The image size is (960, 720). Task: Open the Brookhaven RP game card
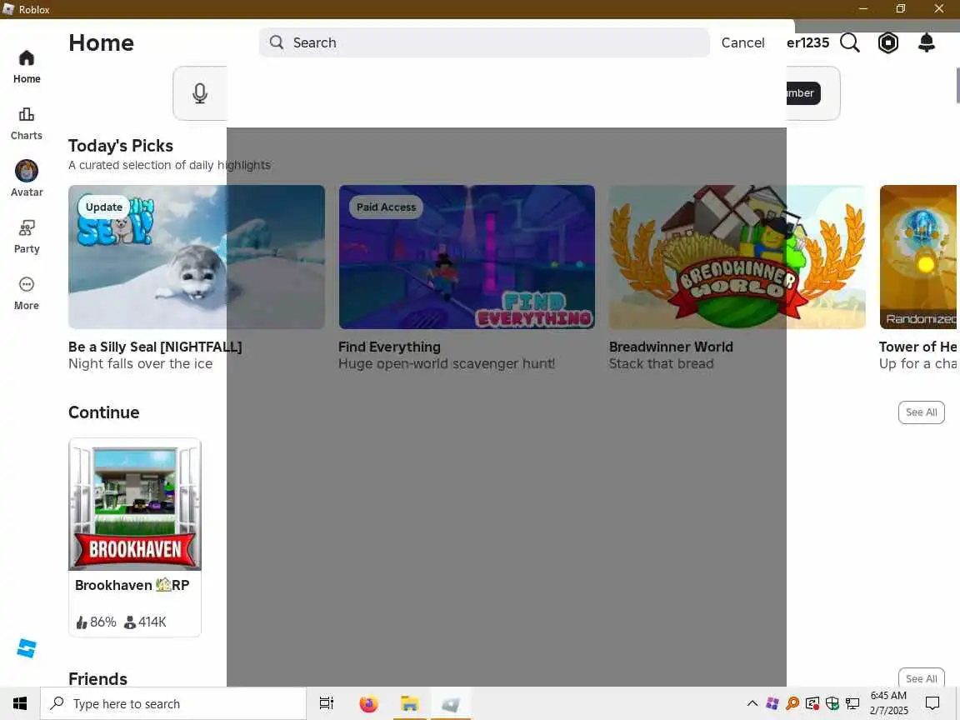coord(135,537)
